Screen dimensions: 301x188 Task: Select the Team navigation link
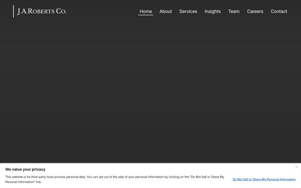pos(234,12)
